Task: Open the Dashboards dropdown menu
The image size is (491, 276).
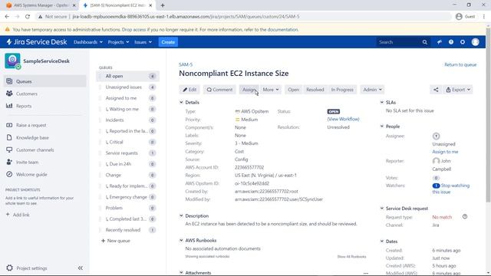Action: click(88, 42)
